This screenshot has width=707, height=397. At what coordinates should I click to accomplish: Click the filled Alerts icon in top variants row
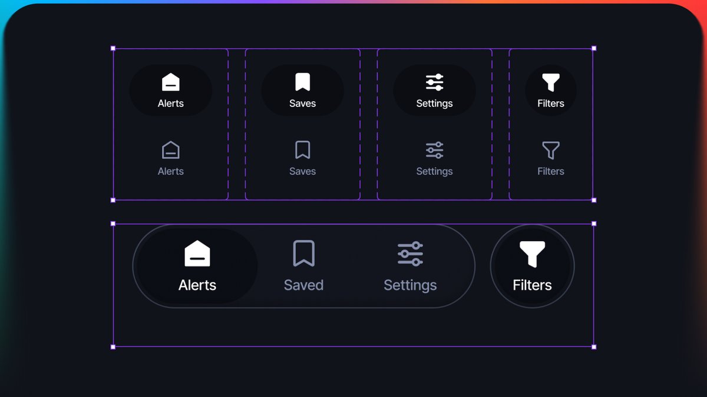(x=171, y=82)
